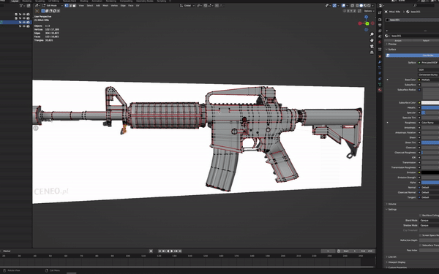Image resolution: width=439 pixels, height=274 pixels.
Task: Click the blue Z axis gizmo ball
Action: coord(367,17)
